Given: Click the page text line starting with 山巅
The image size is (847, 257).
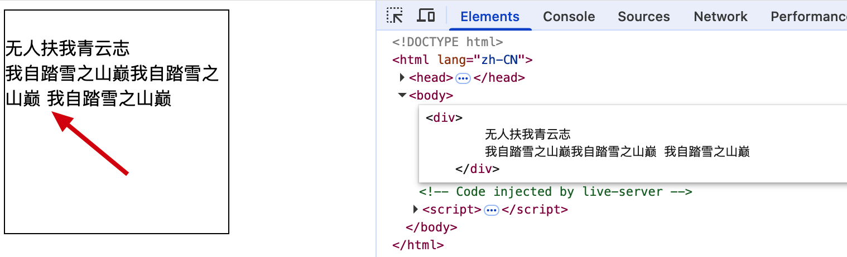Looking at the screenshot, I should [x=88, y=99].
